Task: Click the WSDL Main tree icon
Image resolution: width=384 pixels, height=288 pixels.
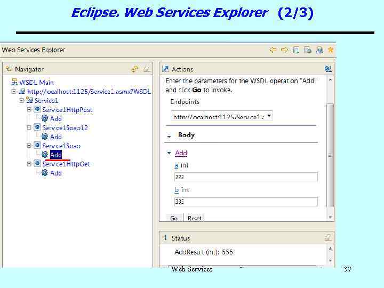Action: [14, 82]
